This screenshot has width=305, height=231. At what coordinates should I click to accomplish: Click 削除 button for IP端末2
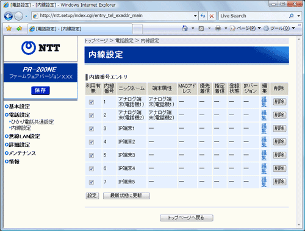click(x=279, y=141)
